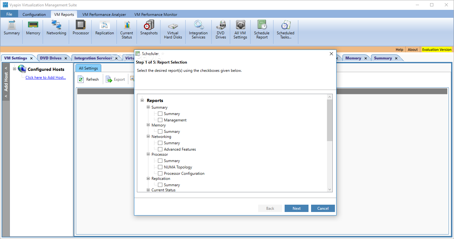The width and height of the screenshot is (454, 239).
Task: Click the Next button in Scheduler
Action: pyautogui.click(x=296, y=208)
